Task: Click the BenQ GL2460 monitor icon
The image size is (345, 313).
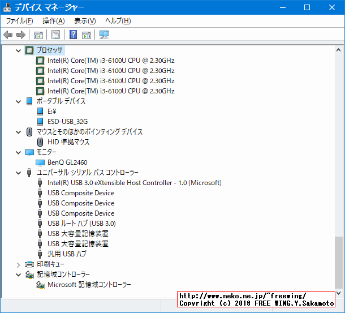Action: pos(40,162)
